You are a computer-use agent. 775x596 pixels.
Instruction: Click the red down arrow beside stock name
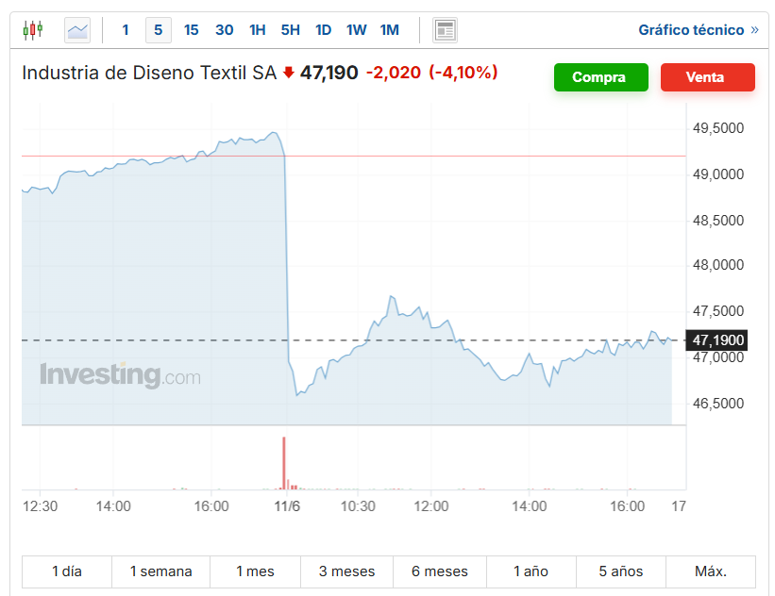click(289, 73)
